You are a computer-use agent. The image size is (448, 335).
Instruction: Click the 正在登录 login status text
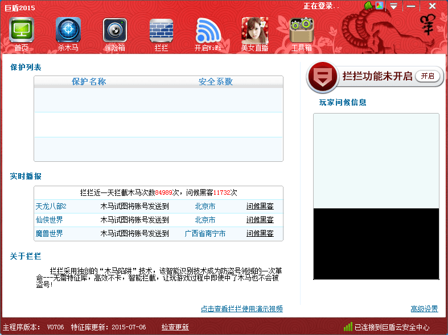tap(320, 6)
